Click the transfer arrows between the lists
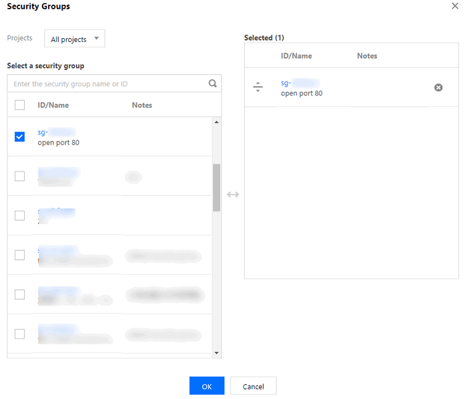Viewport: 466px width, 399px height. click(233, 194)
